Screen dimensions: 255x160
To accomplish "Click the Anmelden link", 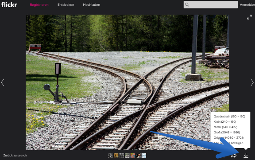I will (247, 5).
